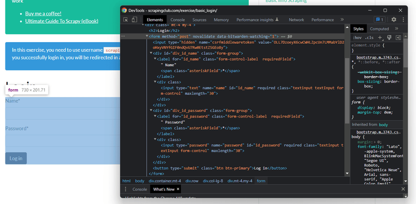Click the display: block declaration
The height and width of the screenshot is (204, 416).
[374, 108]
